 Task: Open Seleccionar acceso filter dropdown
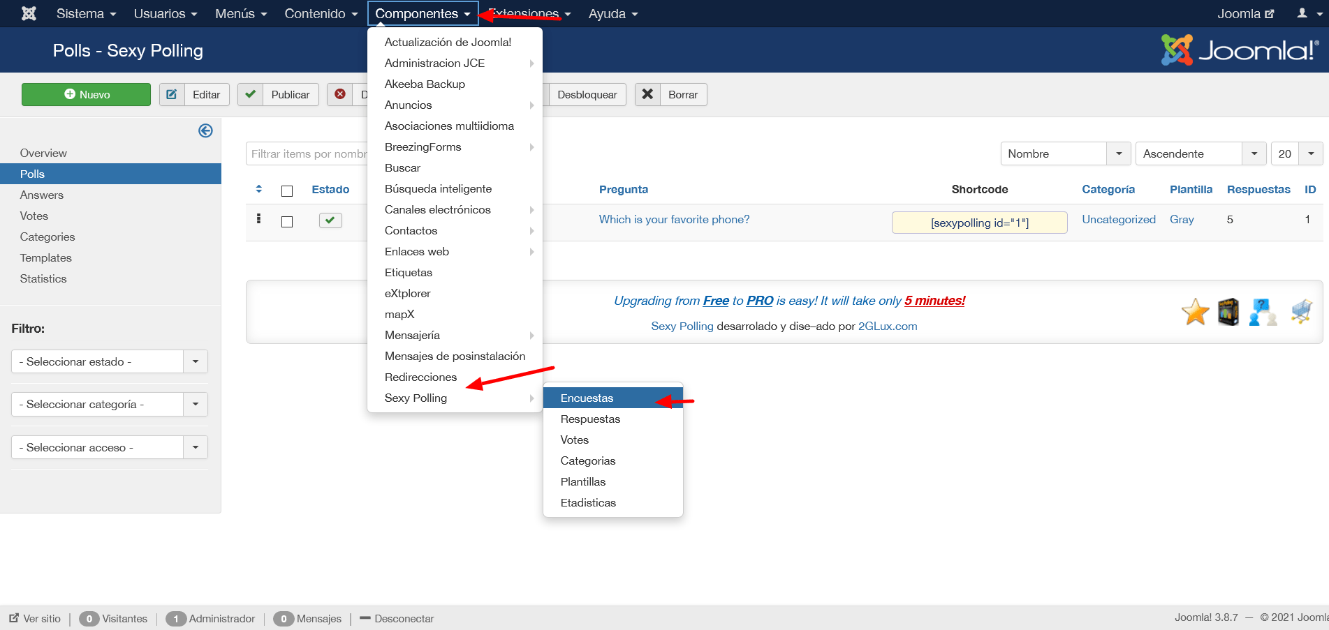110,447
